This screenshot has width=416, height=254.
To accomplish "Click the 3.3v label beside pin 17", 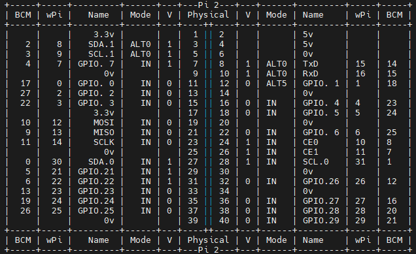I will click(x=104, y=113).
